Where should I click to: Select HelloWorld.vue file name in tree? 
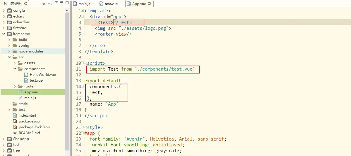[43, 75]
